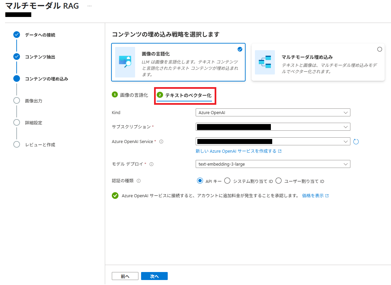Click the コンテンツの埋め込み戦略を選択します heading
This screenshot has width=391, height=285.
(166, 34)
